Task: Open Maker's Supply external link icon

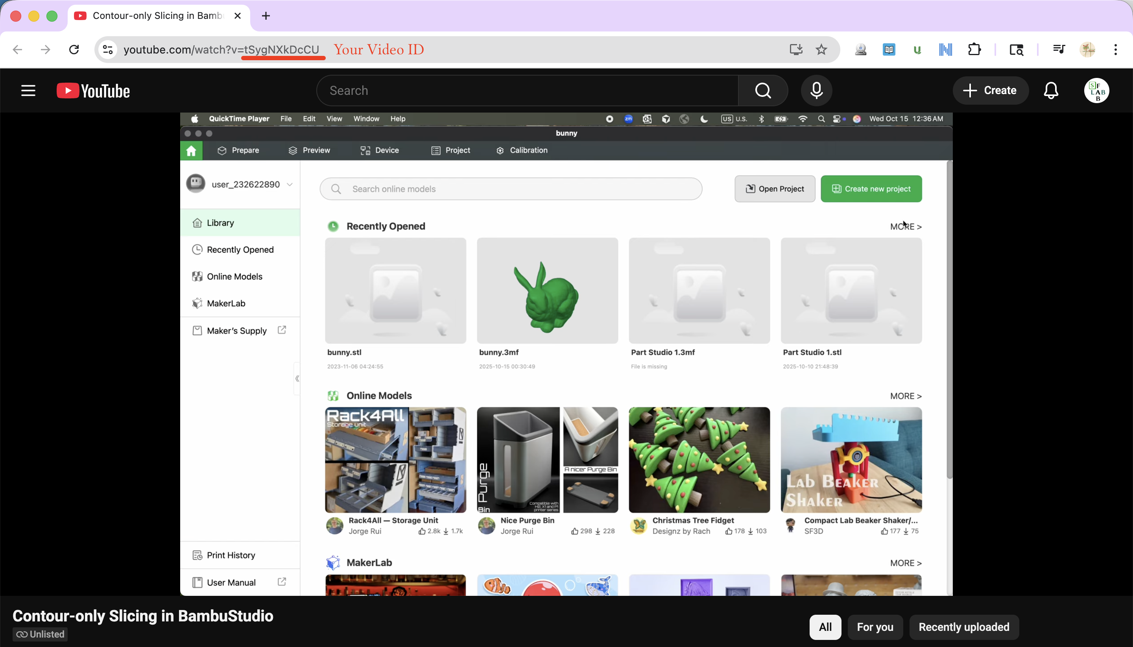Action: pos(282,330)
